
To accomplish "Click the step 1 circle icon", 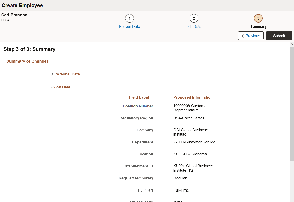I will [x=129, y=18].
